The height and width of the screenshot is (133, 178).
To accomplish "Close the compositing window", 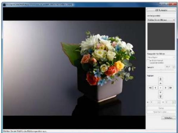I will [173, 4].
